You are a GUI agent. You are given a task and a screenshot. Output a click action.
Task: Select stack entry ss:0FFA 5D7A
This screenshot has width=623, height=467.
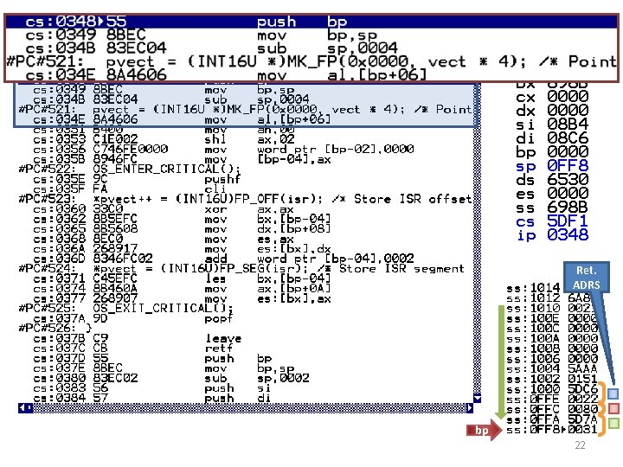pos(552,419)
